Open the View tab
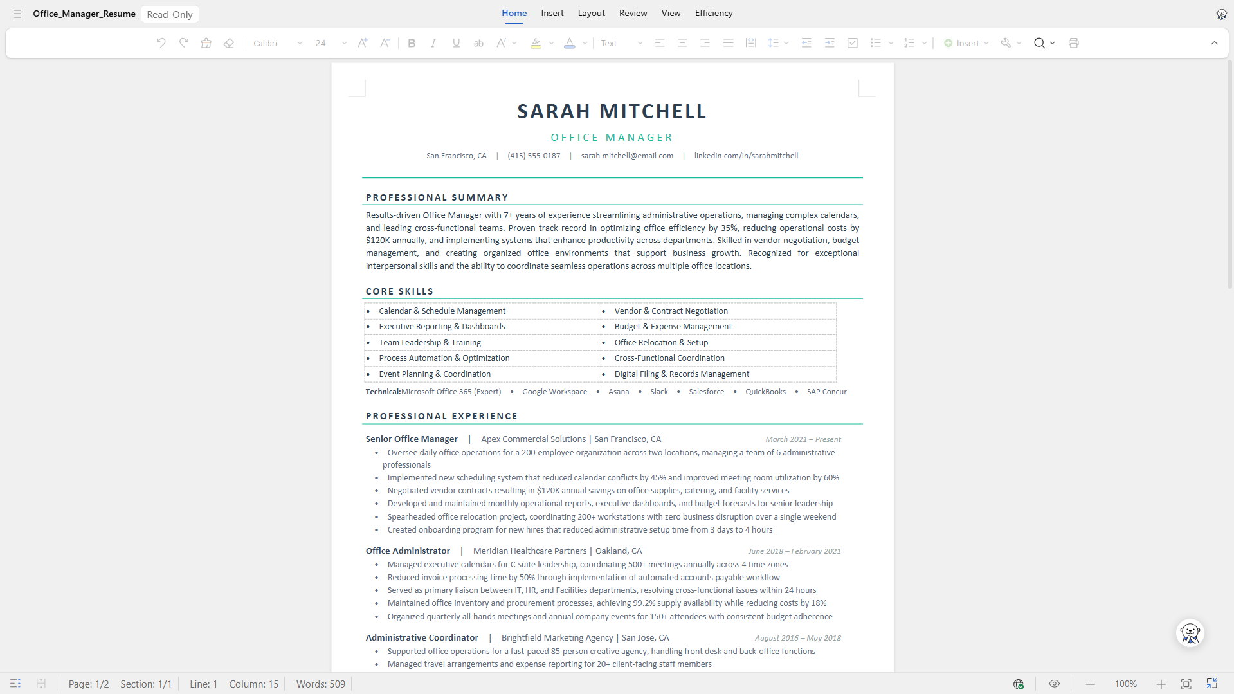The image size is (1234, 694). click(671, 13)
